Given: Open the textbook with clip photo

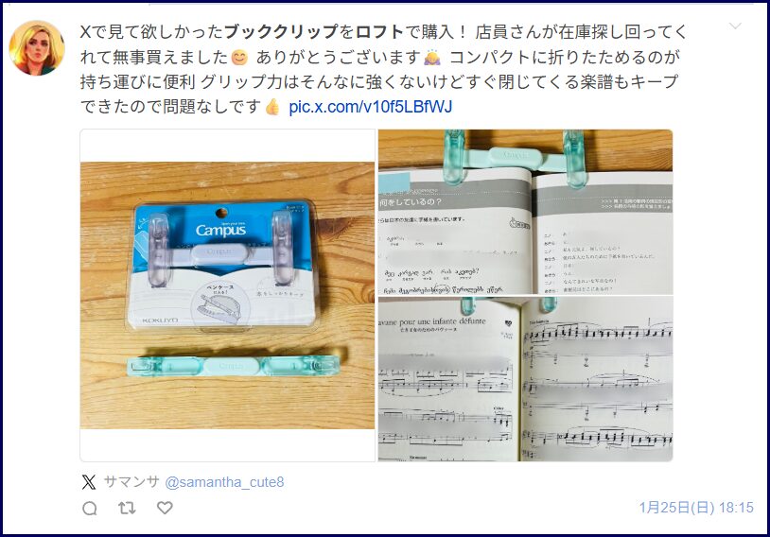Looking at the screenshot, I should click(x=525, y=212).
